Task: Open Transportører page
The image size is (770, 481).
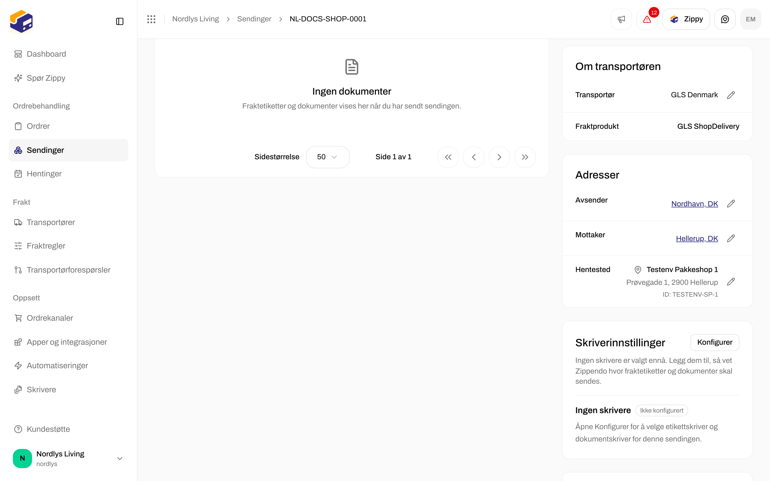Action: click(x=68, y=222)
